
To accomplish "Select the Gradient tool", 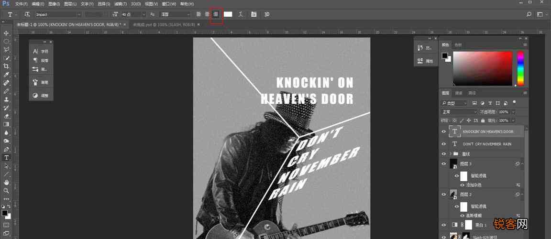I will pos(6,124).
